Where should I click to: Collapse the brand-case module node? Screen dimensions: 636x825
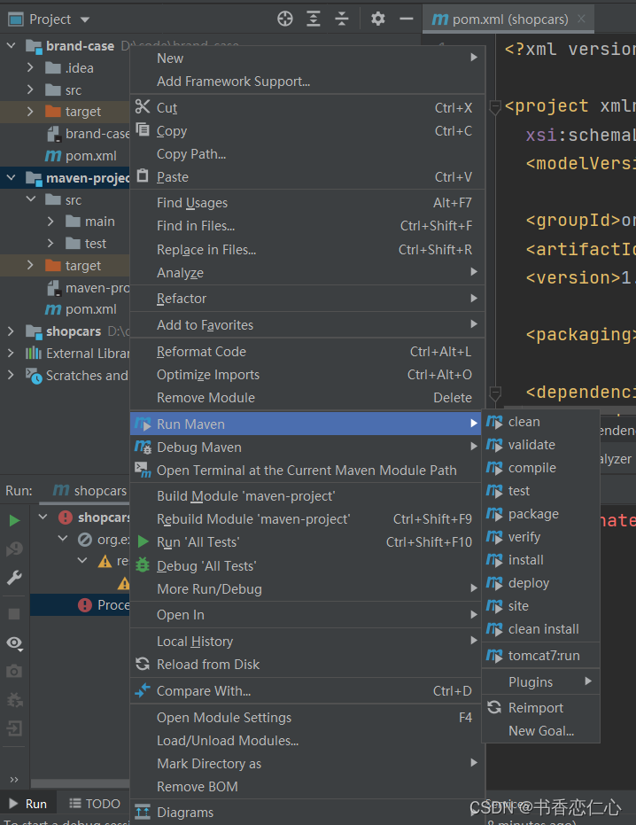(x=11, y=46)
